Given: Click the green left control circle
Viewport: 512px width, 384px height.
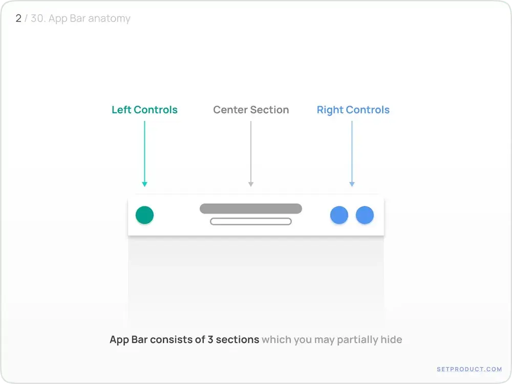Looking at the screenshot, I should [144, 215].
